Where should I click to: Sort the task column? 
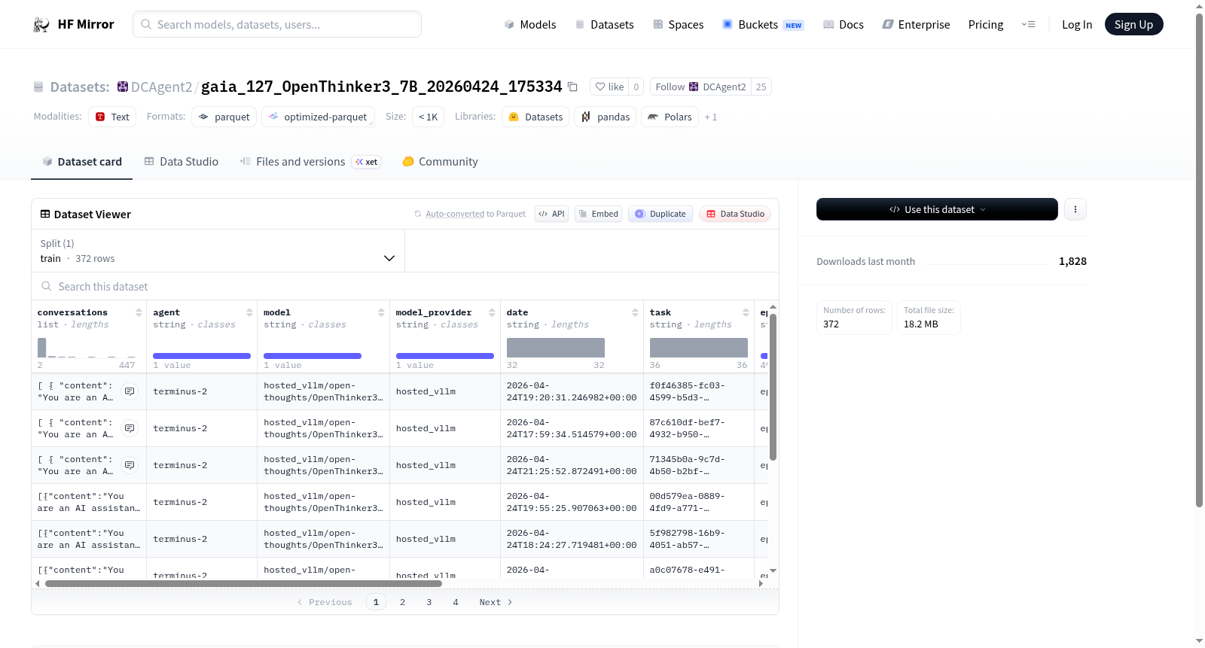(746, 312)
